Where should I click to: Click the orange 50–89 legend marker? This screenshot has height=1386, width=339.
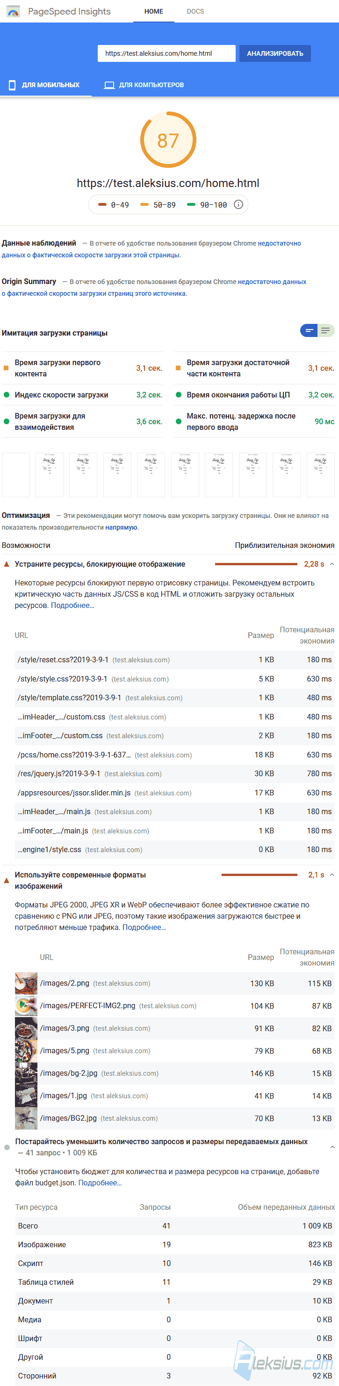pos(144,204)
